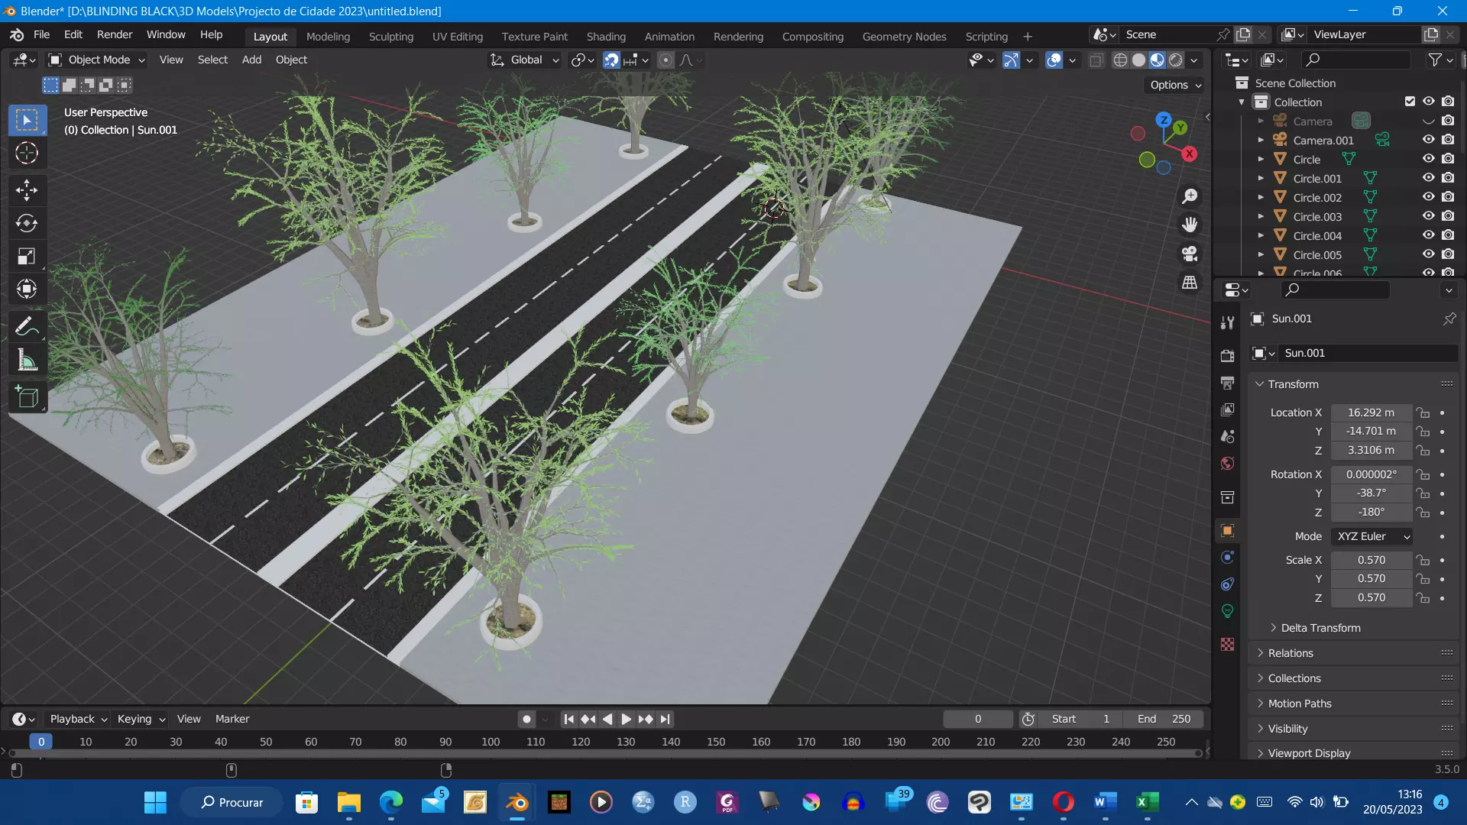Open the World properties tab

1228,464
